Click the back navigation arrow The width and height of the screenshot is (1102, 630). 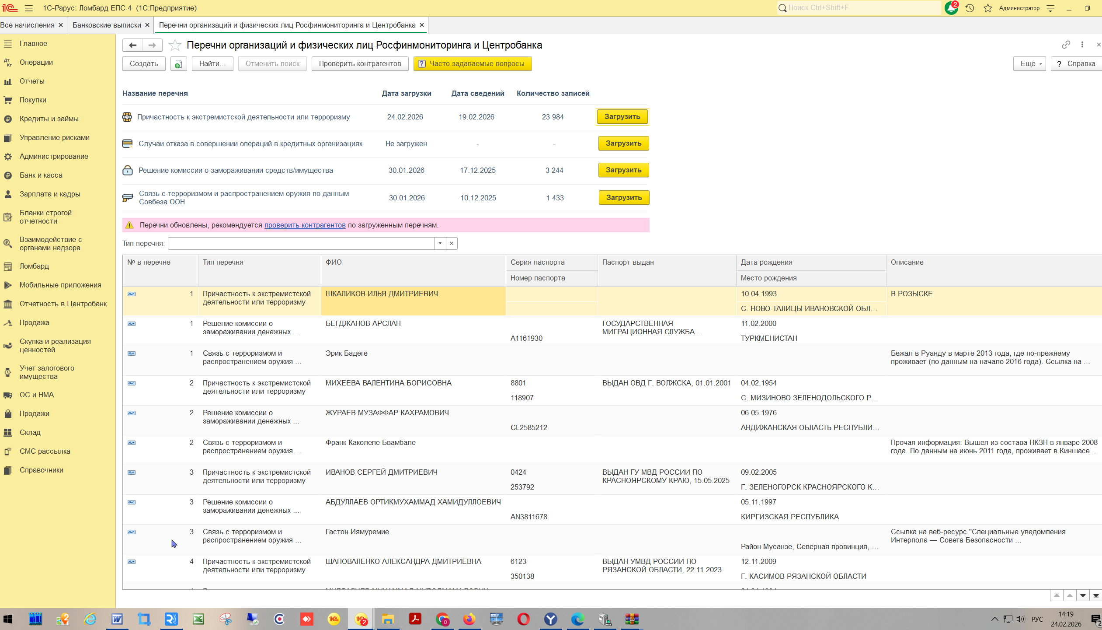tap(133, 45)
